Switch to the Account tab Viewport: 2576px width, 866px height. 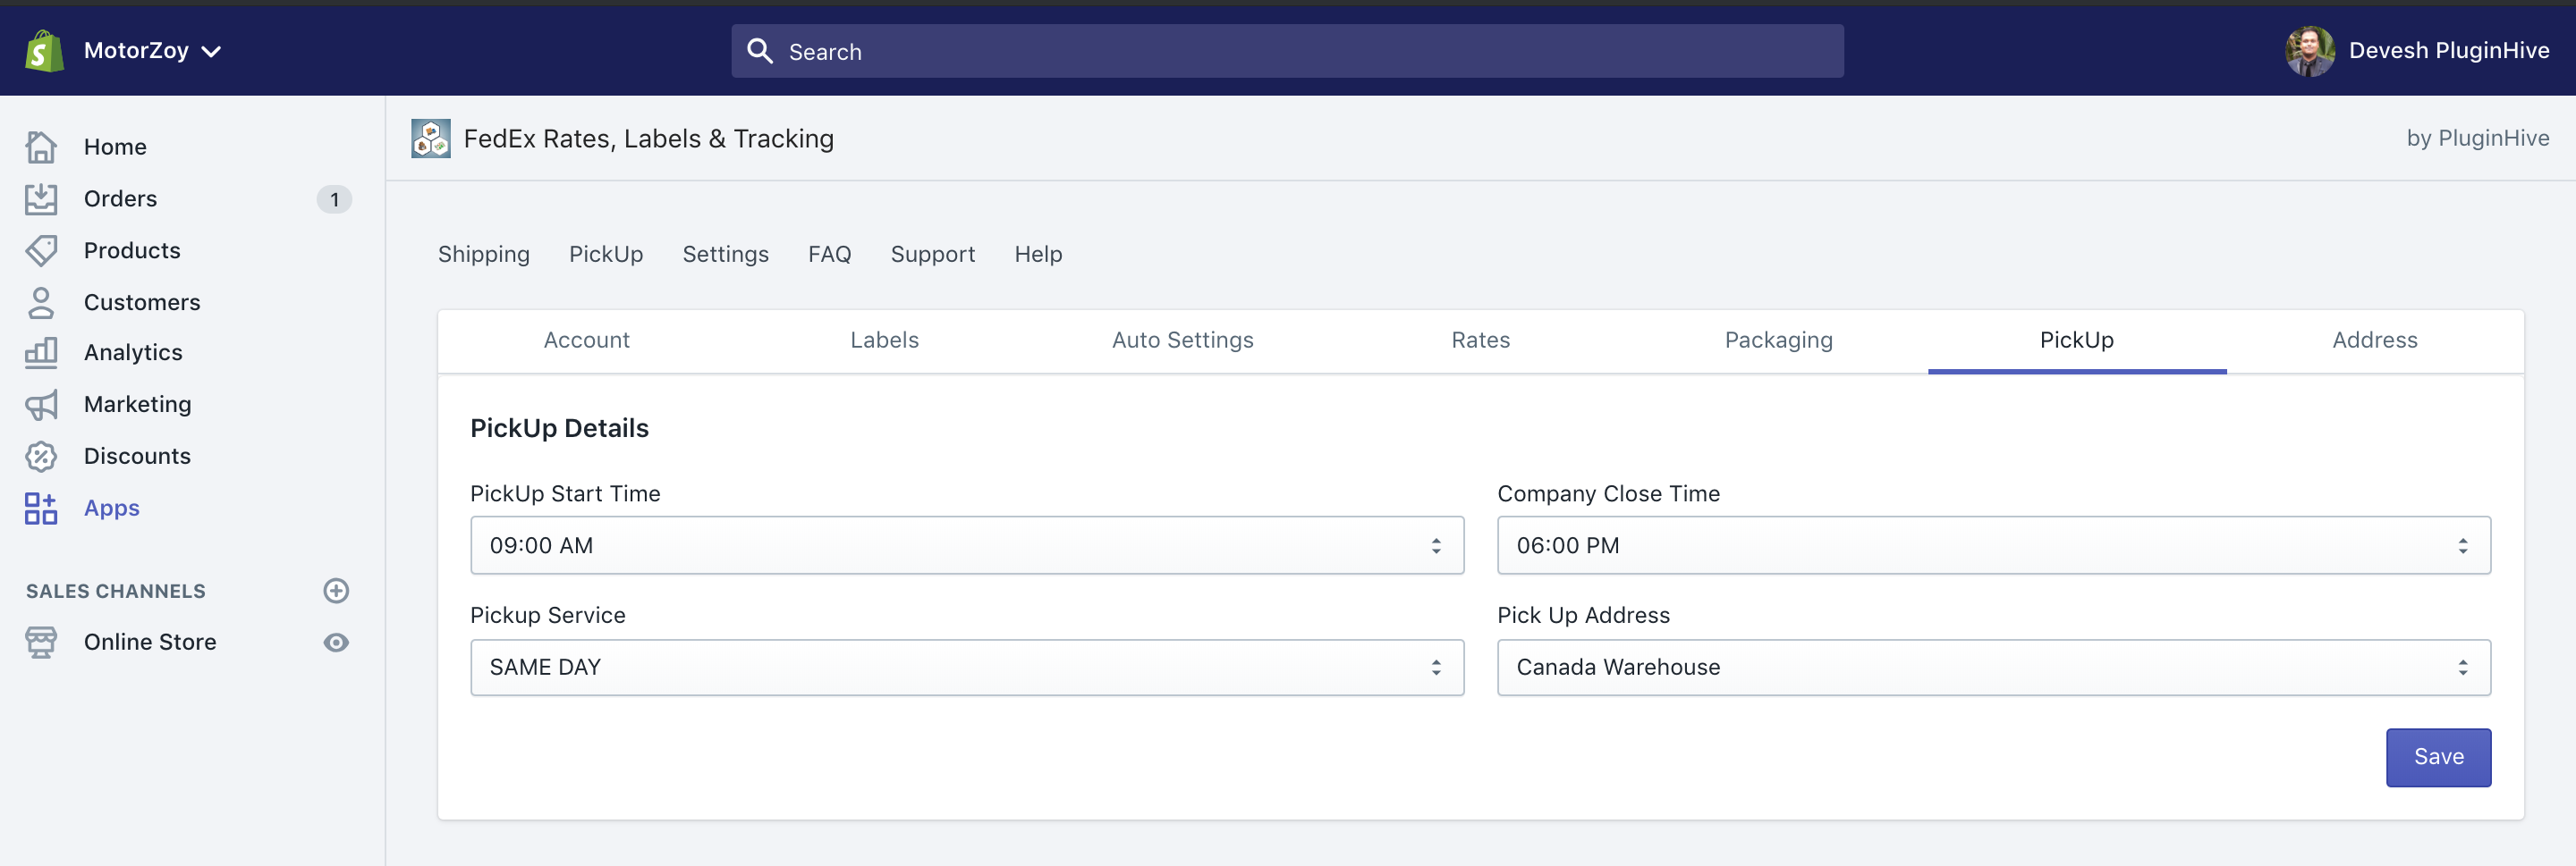coord(587,341)
